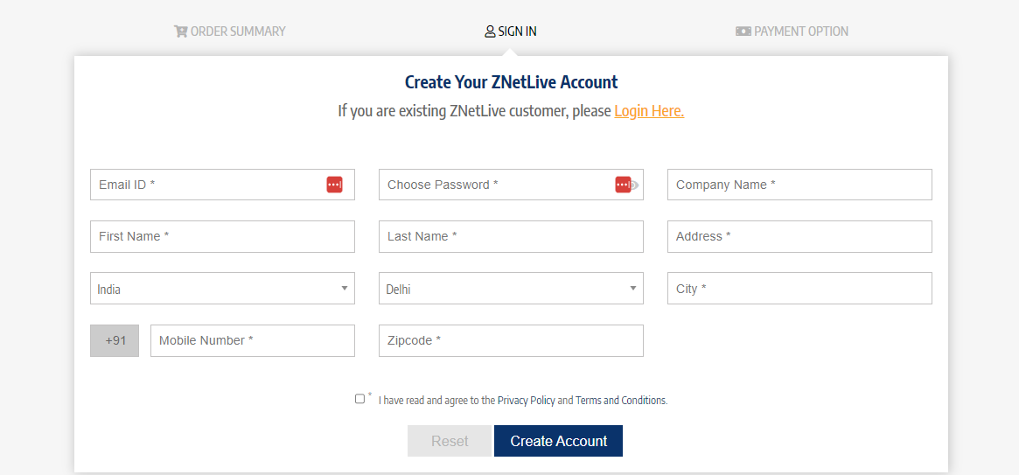Click the Reset button
The image size is (1019, 475).
click(x=450, y=441)
